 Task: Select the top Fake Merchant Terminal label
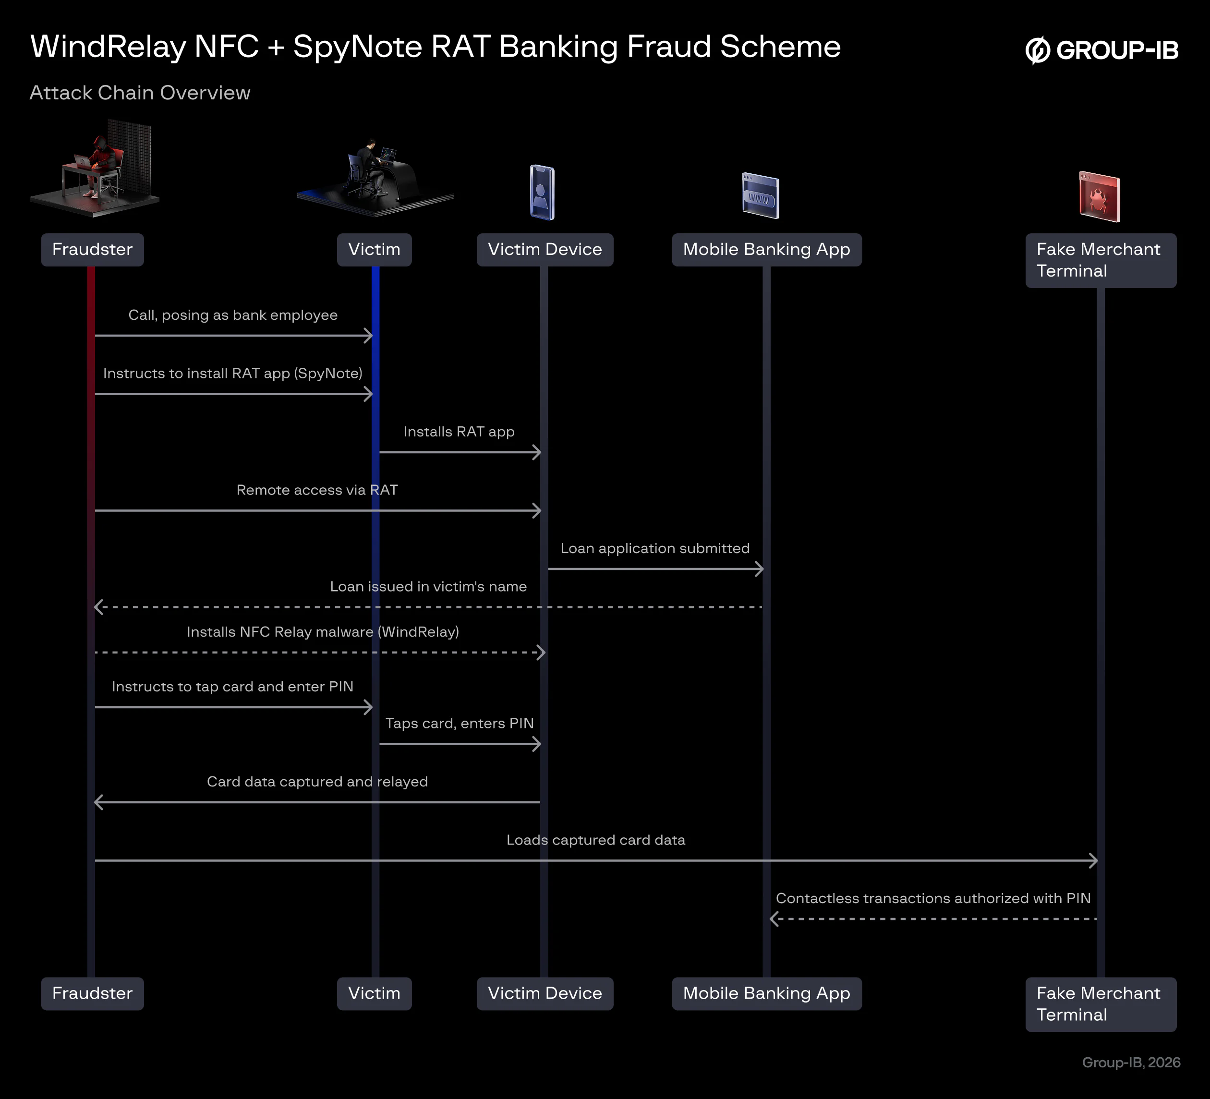1101,261
